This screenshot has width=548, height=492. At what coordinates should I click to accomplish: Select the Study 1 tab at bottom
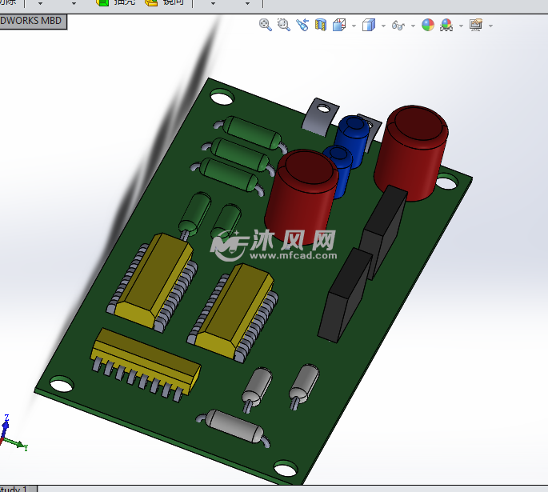tap(18, 489)
